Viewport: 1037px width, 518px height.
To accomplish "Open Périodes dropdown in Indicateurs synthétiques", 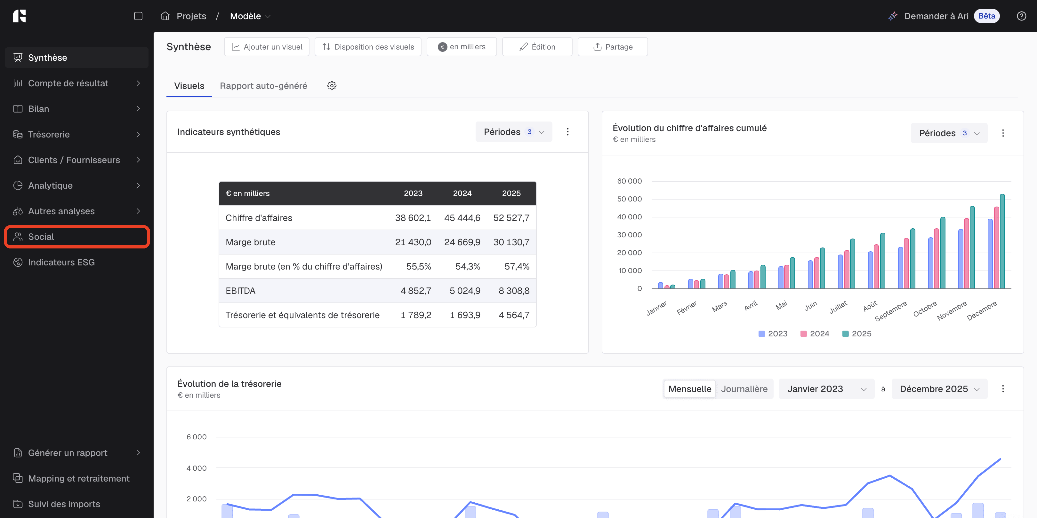I will coord(514,132).
